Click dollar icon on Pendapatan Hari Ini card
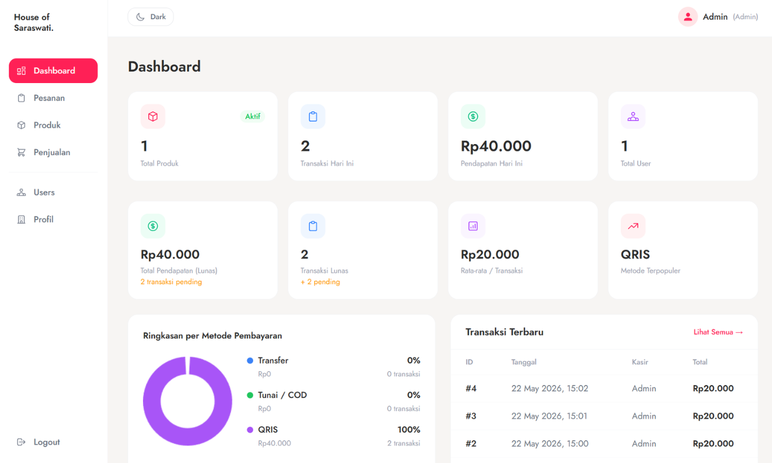 coord(473,117)
